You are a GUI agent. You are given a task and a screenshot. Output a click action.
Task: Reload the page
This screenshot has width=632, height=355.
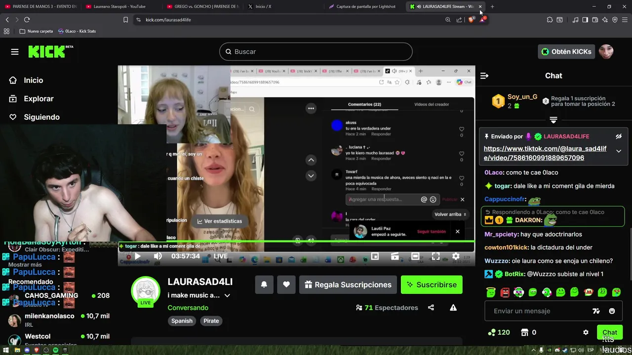pos(27,20)
